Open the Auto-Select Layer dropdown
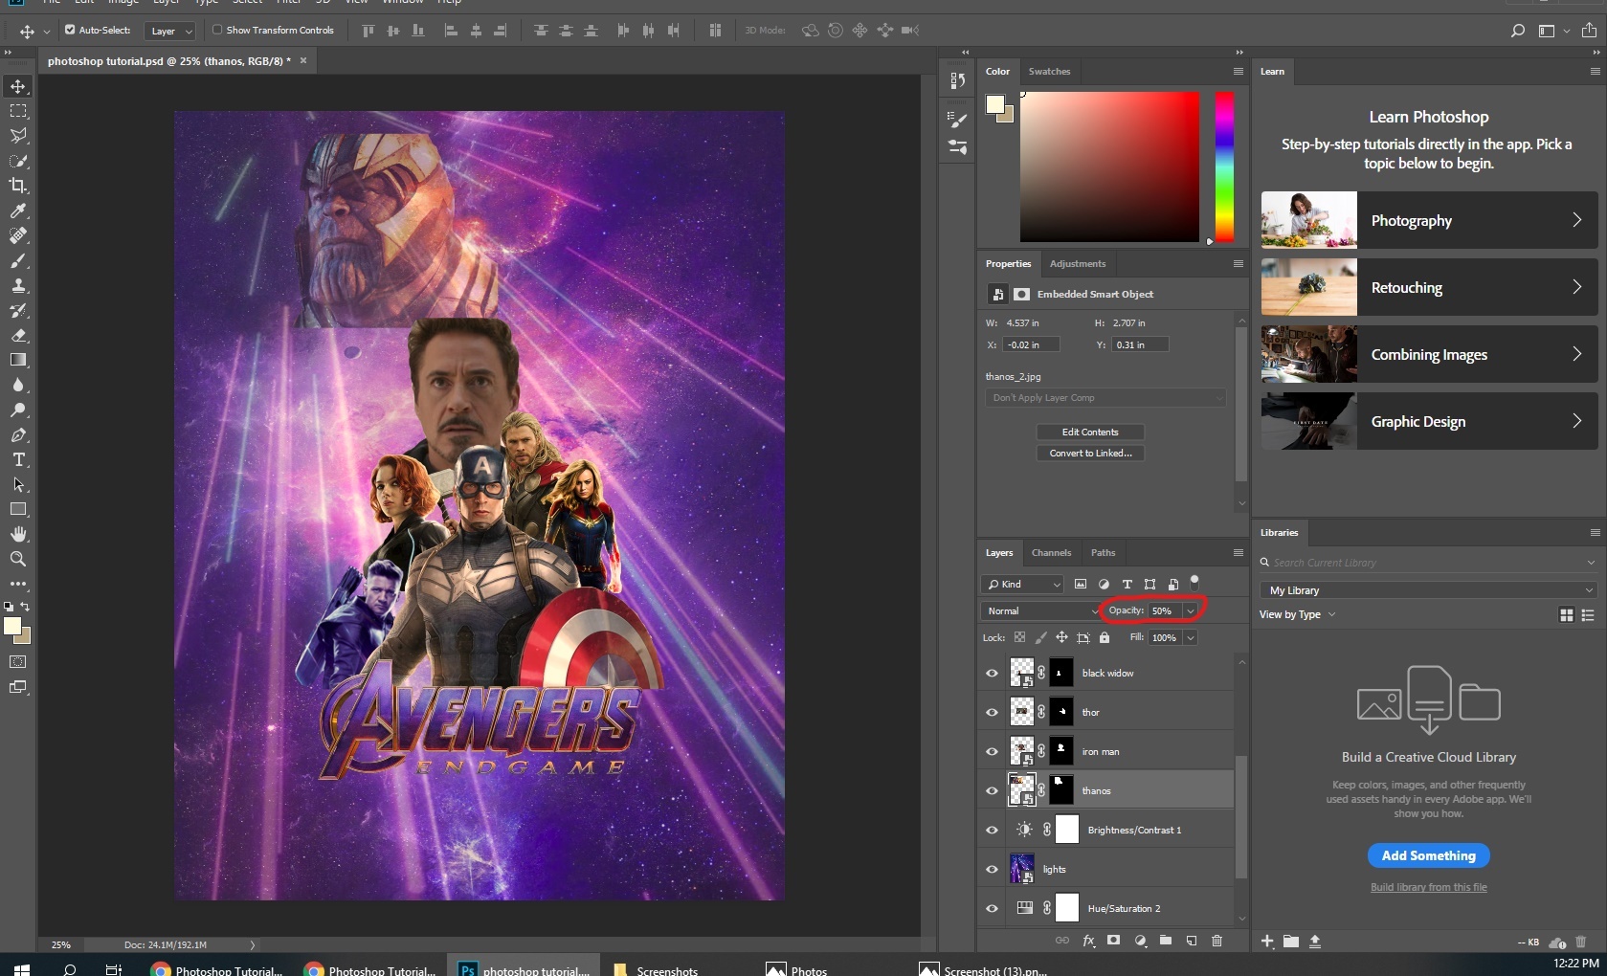1607x976 pixels. (x=171, y=31)
